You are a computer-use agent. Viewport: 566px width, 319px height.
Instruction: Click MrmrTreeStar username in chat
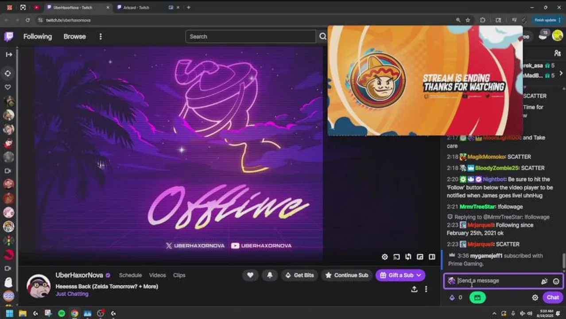pyautogui.click(x=477, y=207)
